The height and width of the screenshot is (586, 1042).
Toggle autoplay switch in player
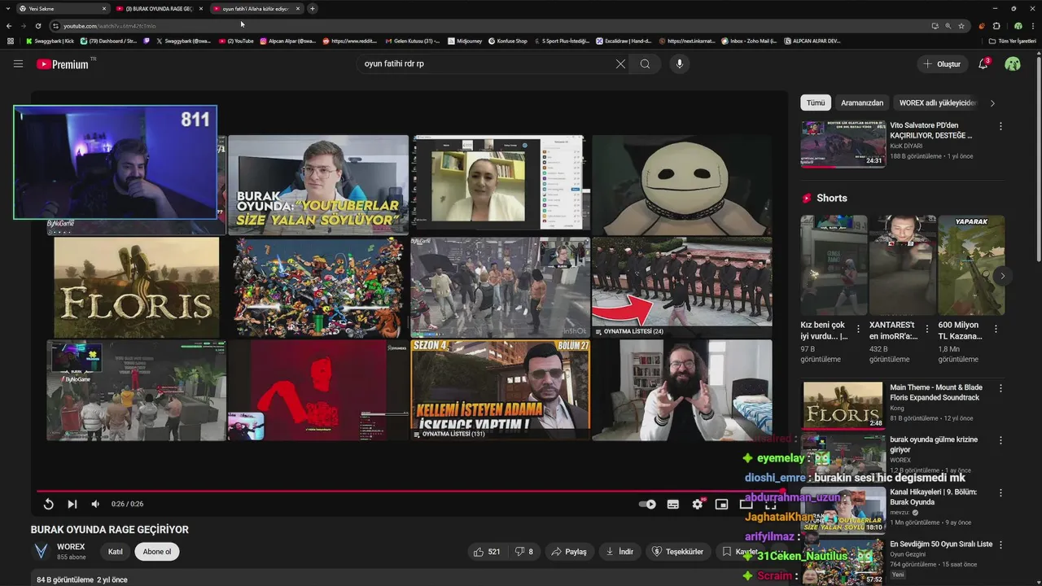[647, 504]
